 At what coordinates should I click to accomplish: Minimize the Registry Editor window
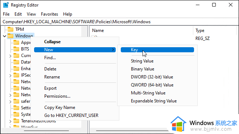tap(198, 5)
